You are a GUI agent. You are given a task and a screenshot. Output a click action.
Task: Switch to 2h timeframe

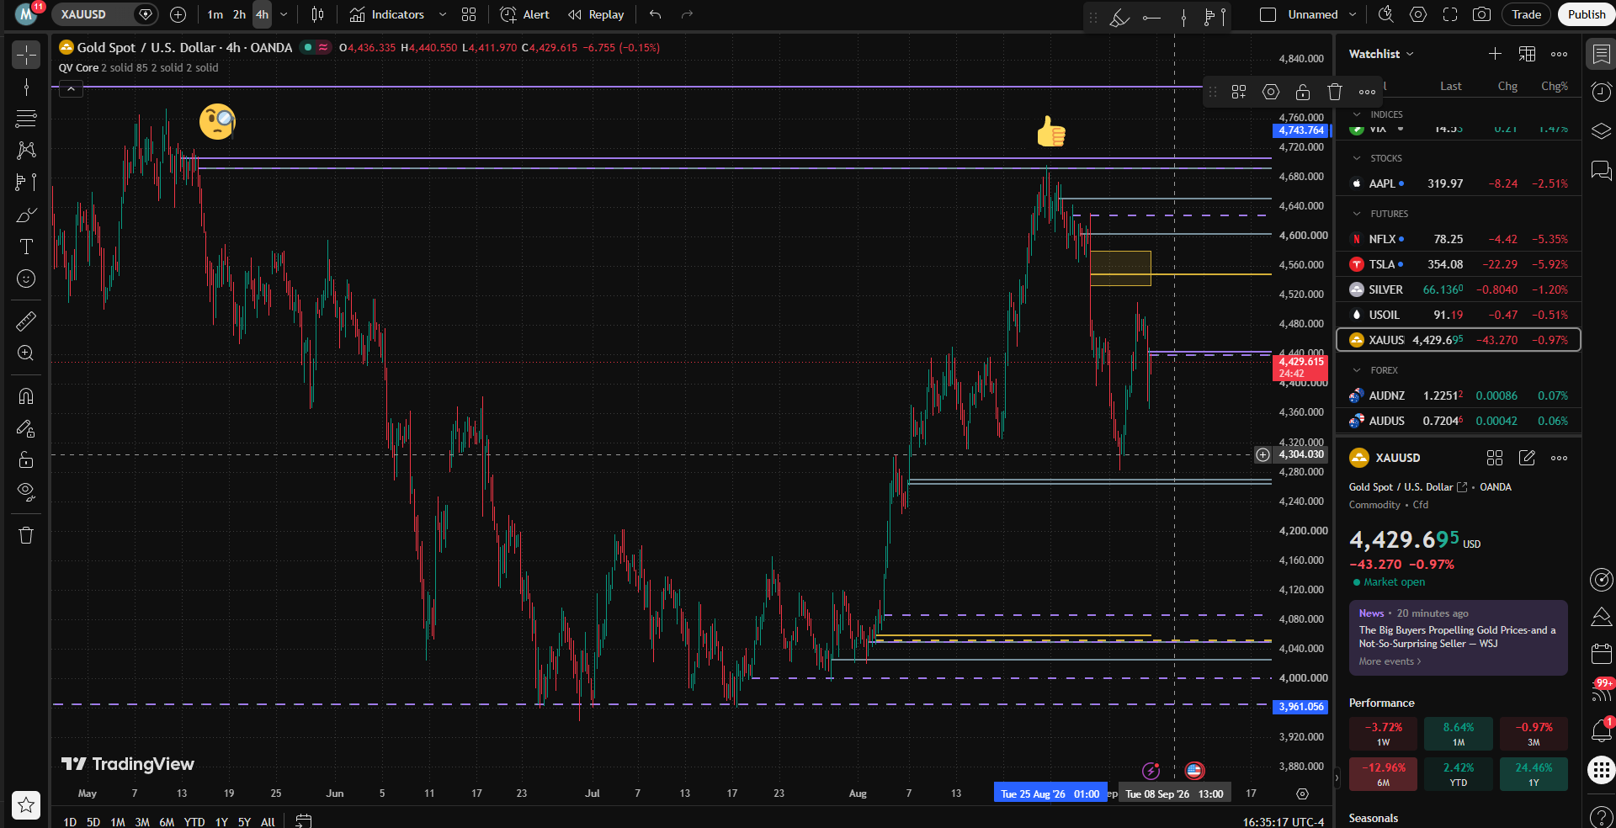click(240, 14)
